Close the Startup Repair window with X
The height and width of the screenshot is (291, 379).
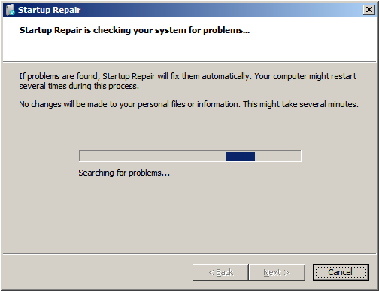click(369, 10)
